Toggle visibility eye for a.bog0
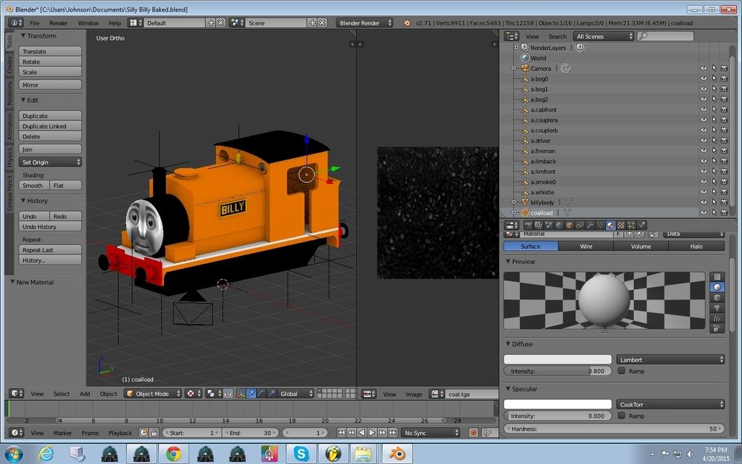742x464 pixels. pyautogui.click(x=704, y=79)
